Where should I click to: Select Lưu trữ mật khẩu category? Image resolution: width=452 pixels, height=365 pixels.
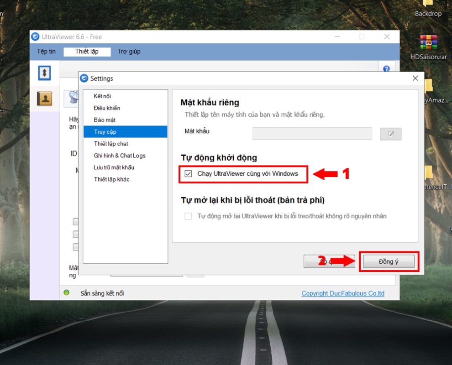(125, 167)
